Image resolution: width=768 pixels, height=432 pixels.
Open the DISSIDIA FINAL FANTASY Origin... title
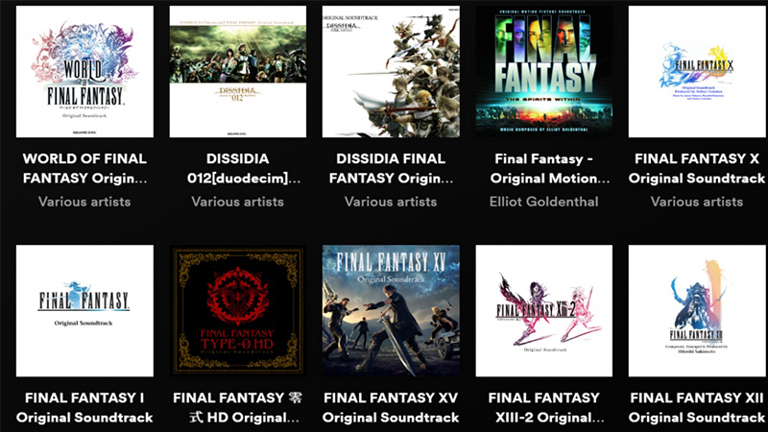click(x=391, y=169)
